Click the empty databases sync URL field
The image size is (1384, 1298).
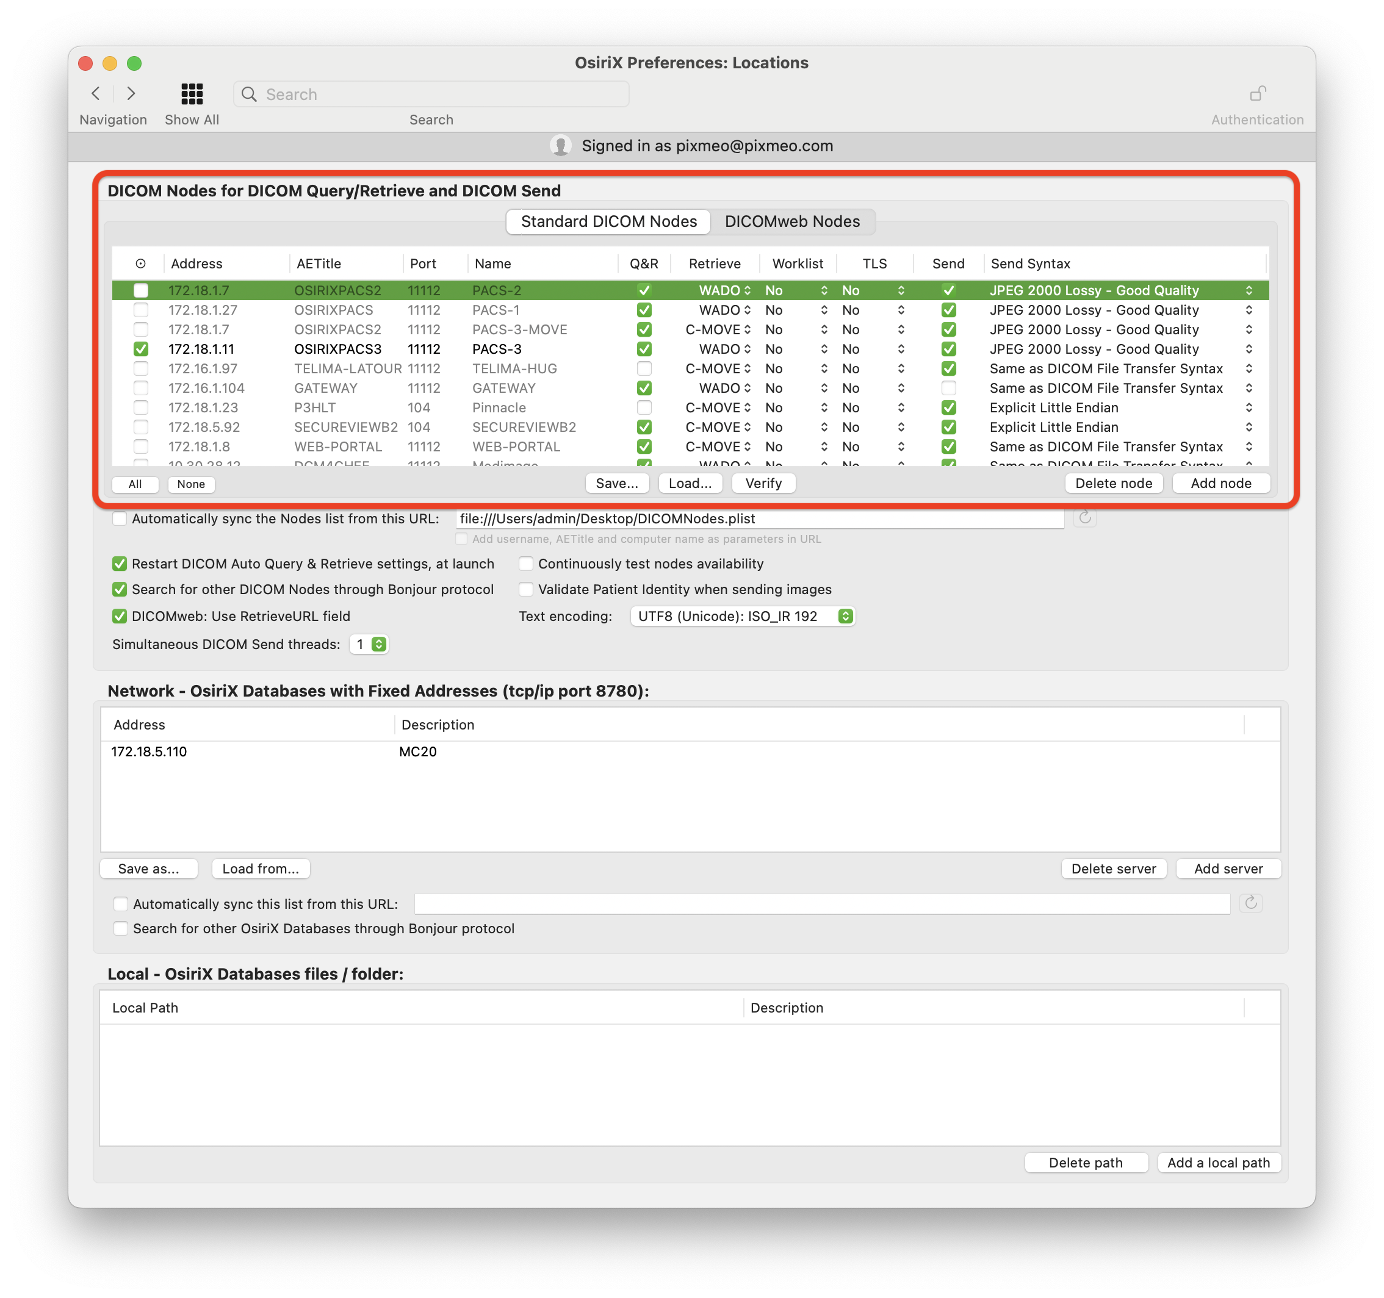coord(821,904)
